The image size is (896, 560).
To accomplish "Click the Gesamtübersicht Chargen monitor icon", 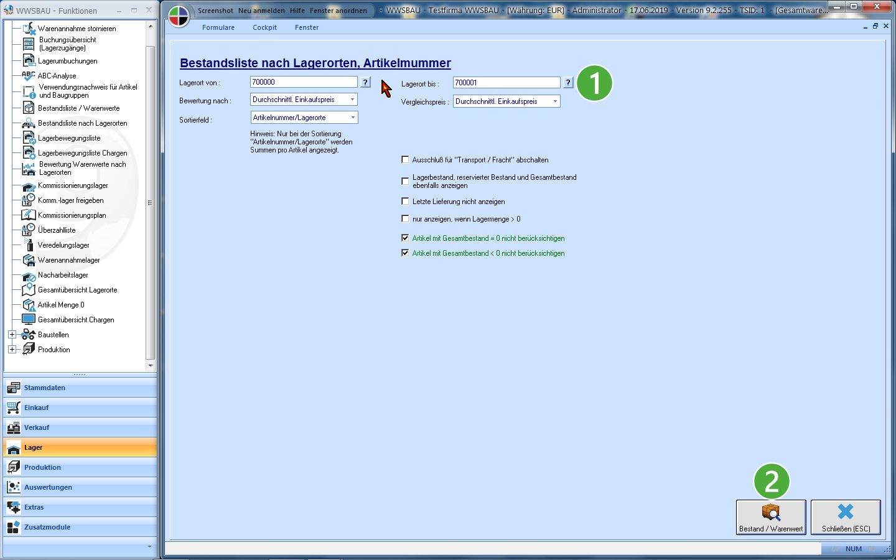I will coord(29,320).
